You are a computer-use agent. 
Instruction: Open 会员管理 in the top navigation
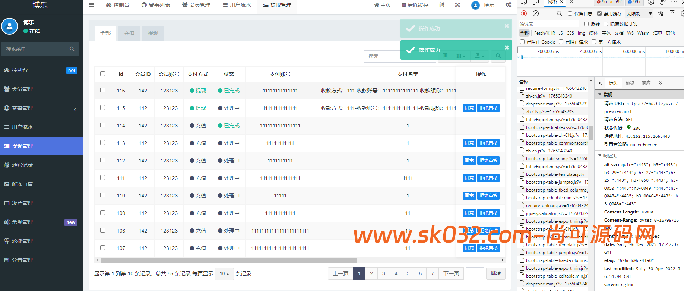click(196, 5)
